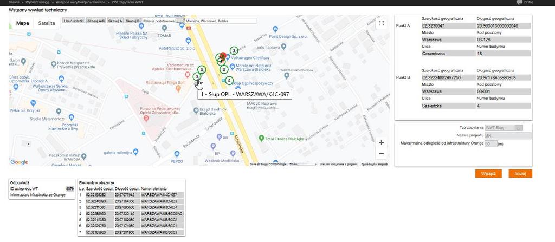Image resolution: width=555 pixels, height=242 pixels.
Task: Click Piekarnia Grzybki pin
Action: coord(33,103)
